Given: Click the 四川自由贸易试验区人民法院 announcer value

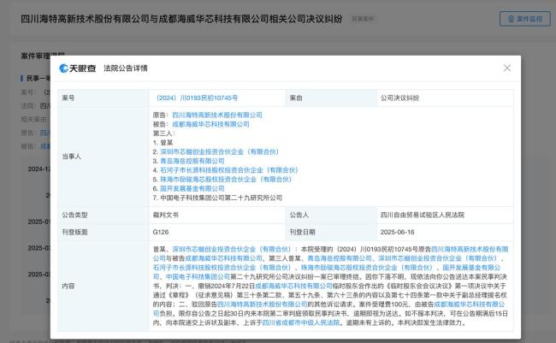Looking at the screenshot, I should pyautogui.click(x=423, y=215).
